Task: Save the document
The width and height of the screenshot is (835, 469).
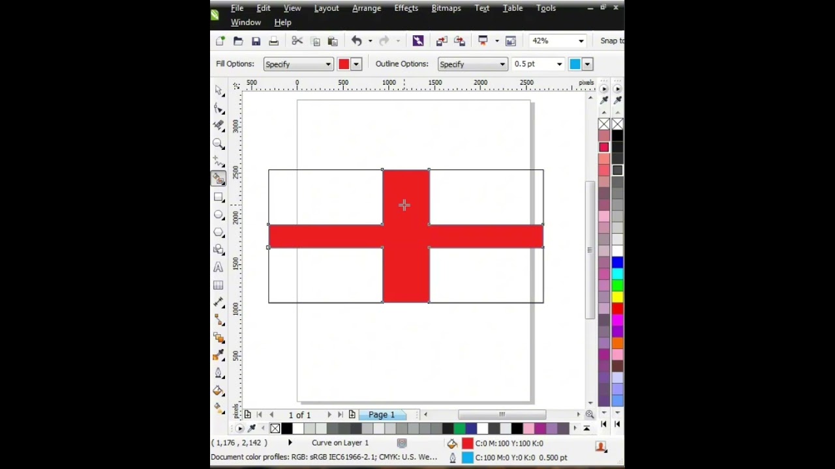Action: coord(256,41)
